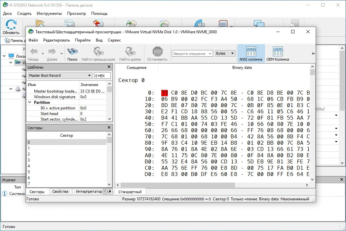The image size is (346, 231).
Task: Click the Только чтение status bar entry
Action: point(244,199)
